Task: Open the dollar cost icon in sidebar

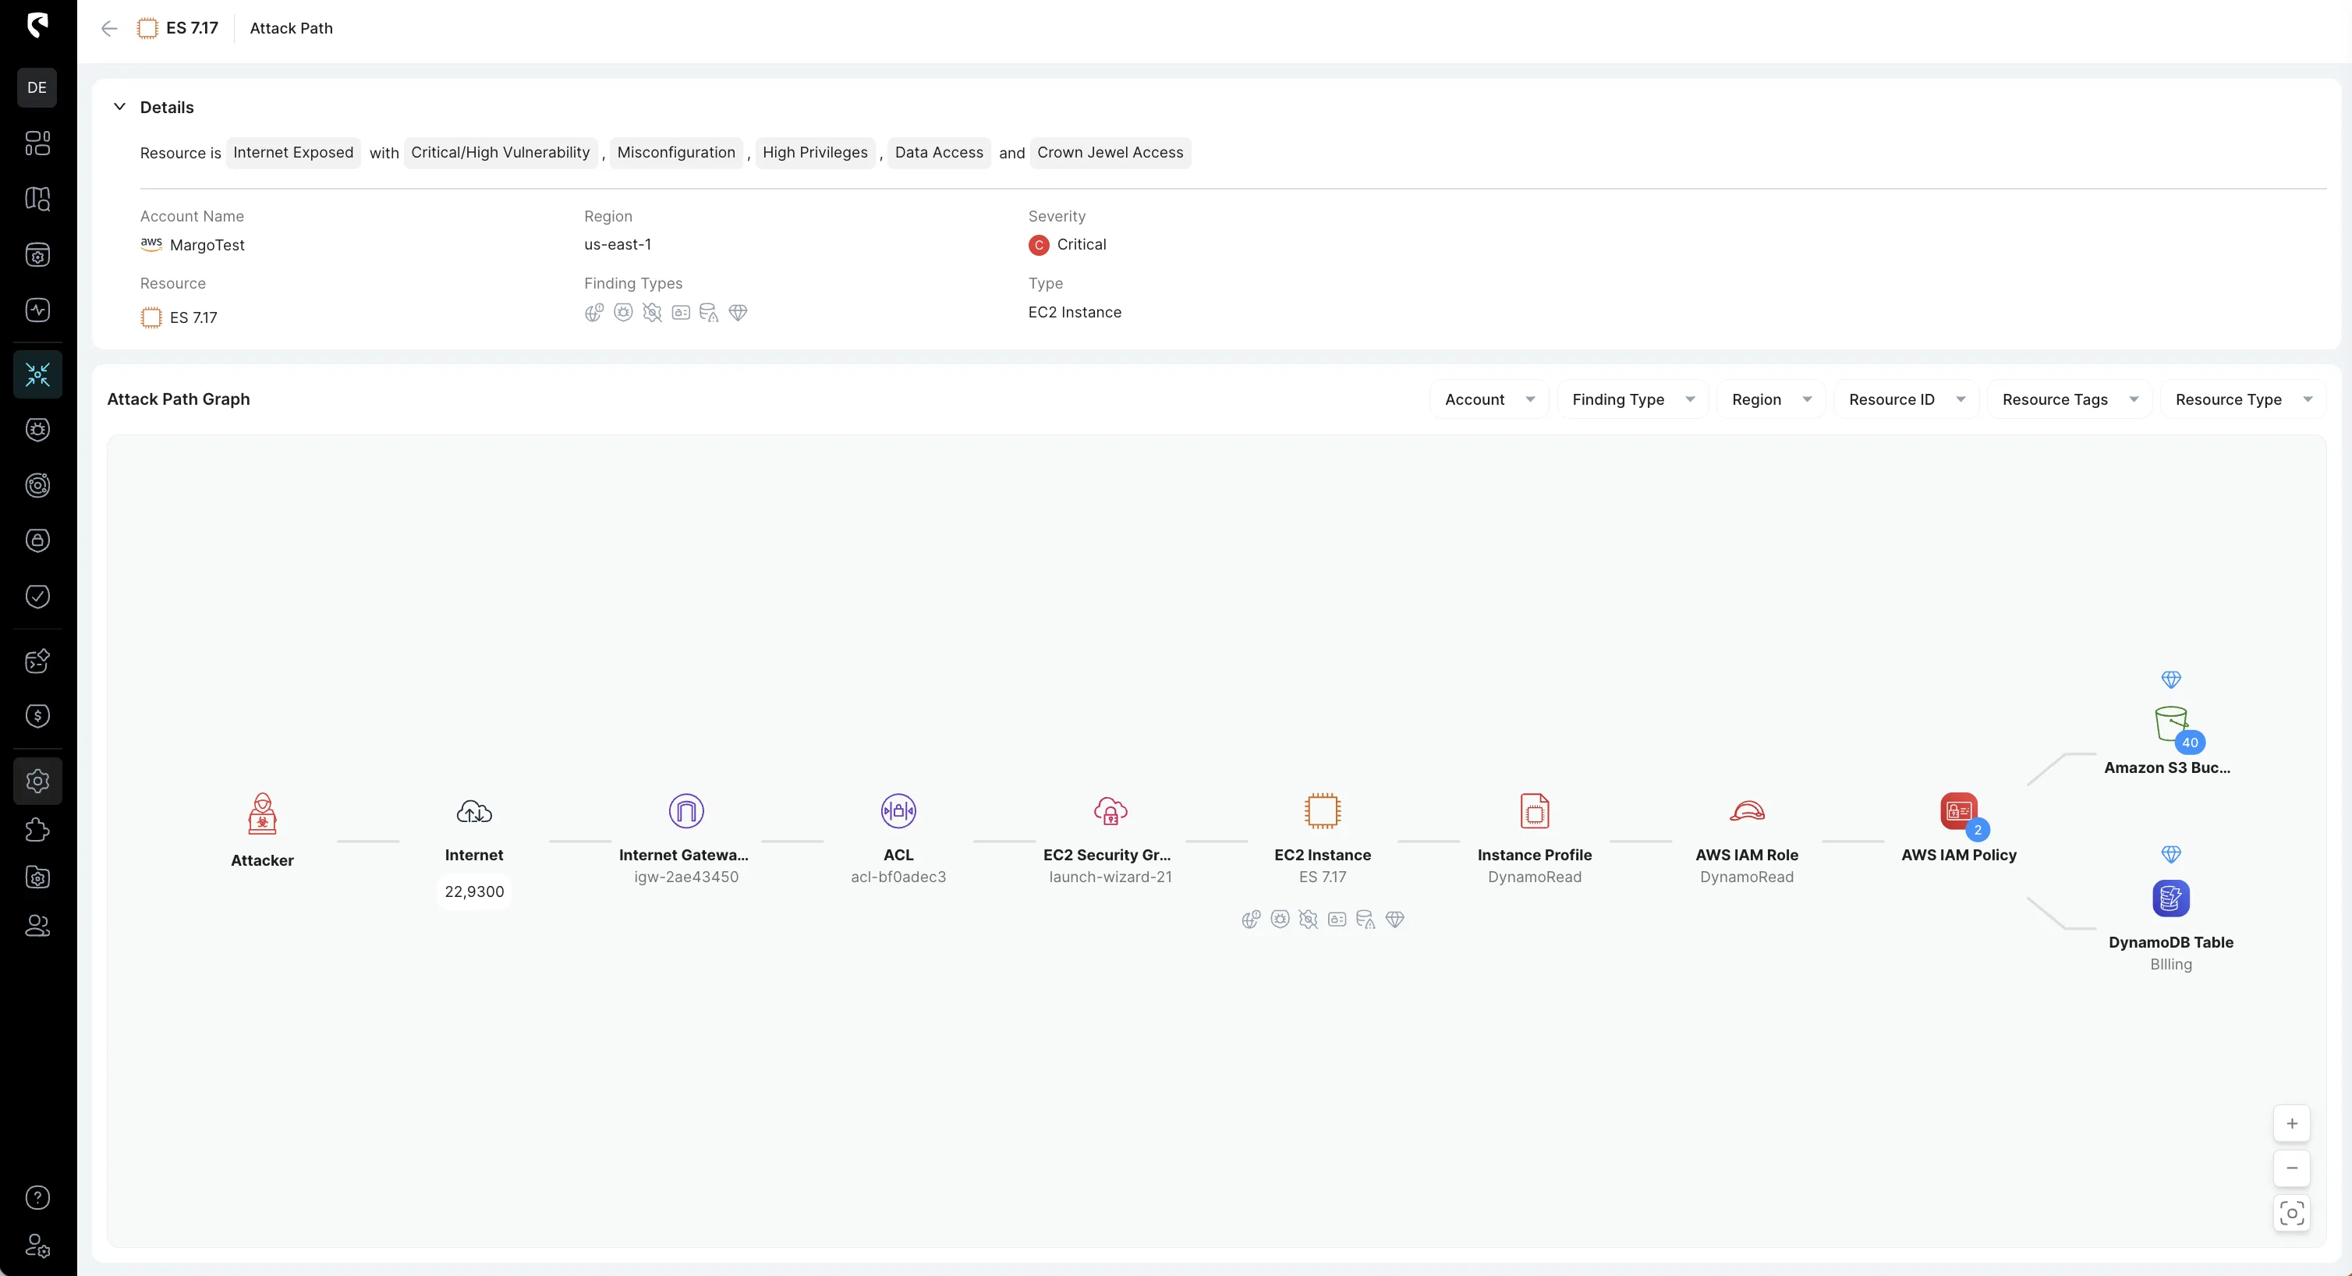Action: point(37,716)
